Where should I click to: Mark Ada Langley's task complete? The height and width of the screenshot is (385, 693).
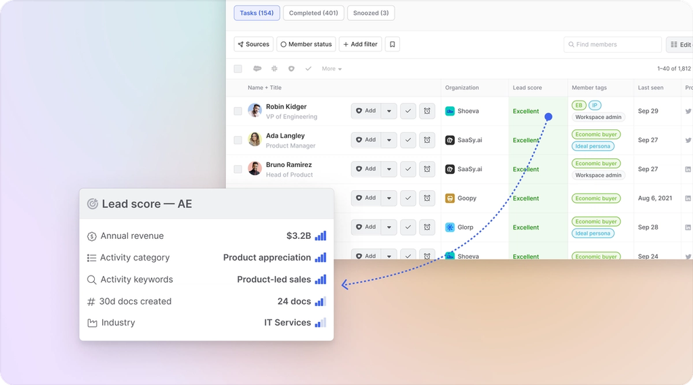coord(408,140)
